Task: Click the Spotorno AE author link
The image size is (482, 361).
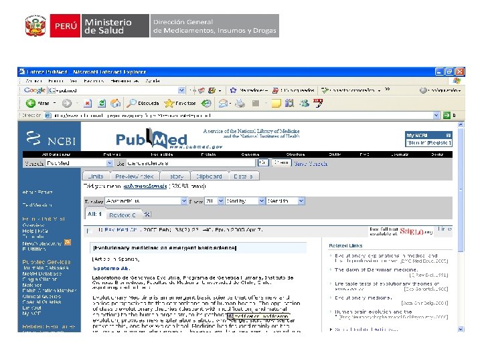Action: point(111,268)
